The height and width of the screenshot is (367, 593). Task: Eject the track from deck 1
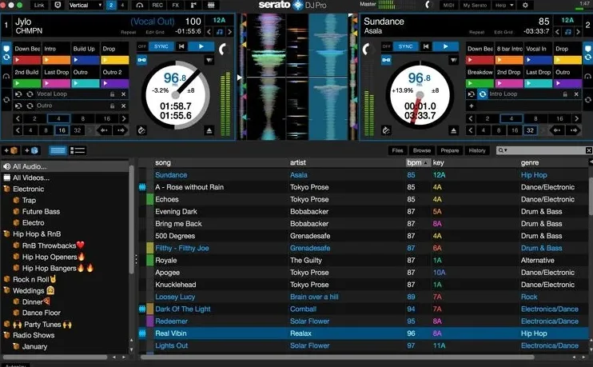209,131
